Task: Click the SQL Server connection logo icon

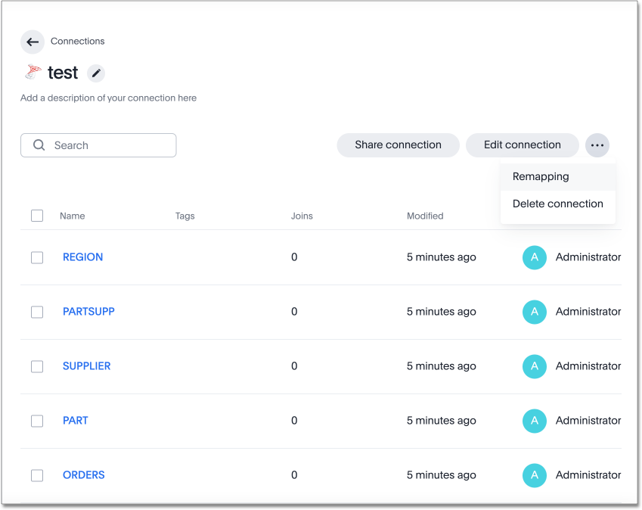Action: tap(33, 73)
